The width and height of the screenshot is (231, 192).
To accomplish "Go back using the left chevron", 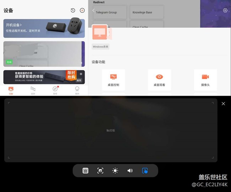I will pyautogui.click(x=93, y=11).
